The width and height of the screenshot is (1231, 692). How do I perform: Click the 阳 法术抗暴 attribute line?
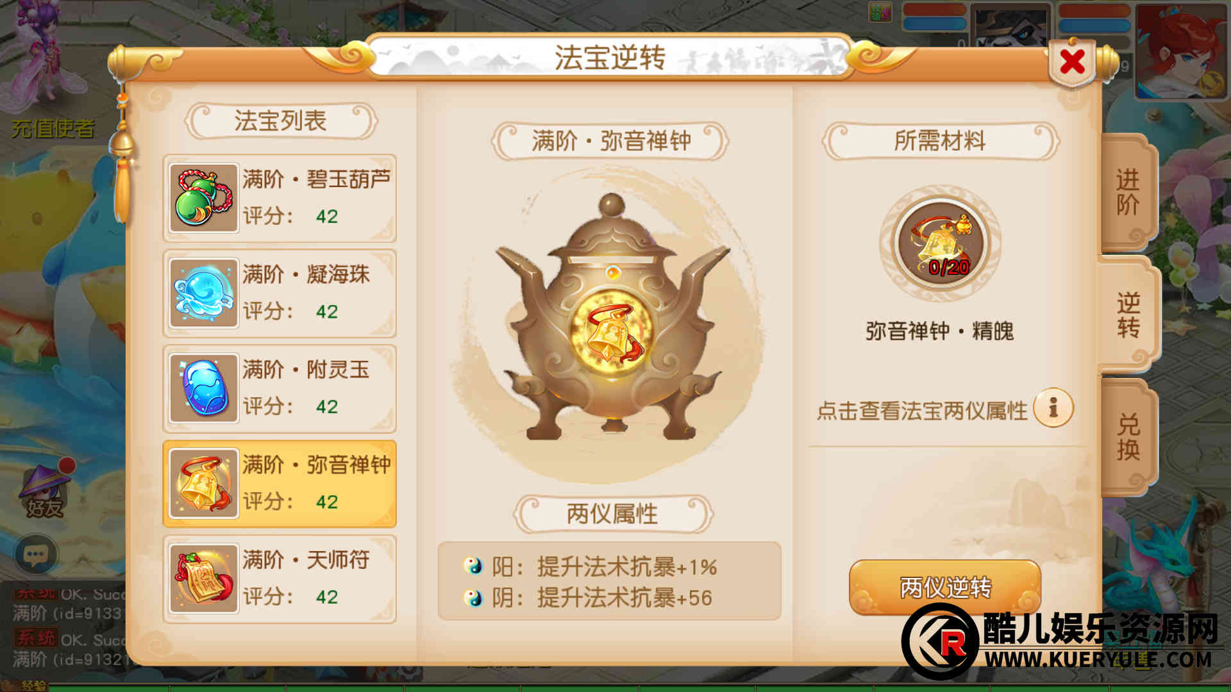tap(590, 567)
